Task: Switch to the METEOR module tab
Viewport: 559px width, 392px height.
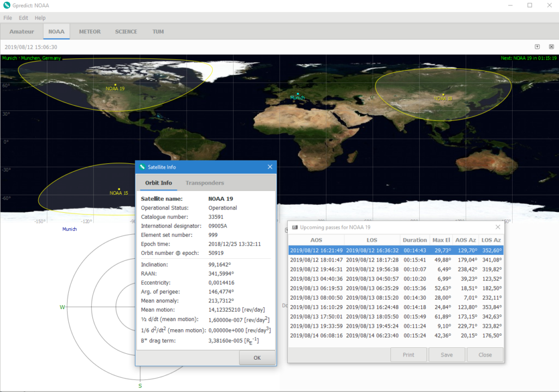Action: (90, 31)
